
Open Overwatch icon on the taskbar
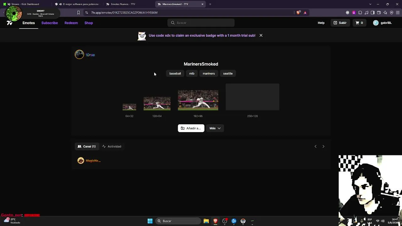(x=243, y=221)
